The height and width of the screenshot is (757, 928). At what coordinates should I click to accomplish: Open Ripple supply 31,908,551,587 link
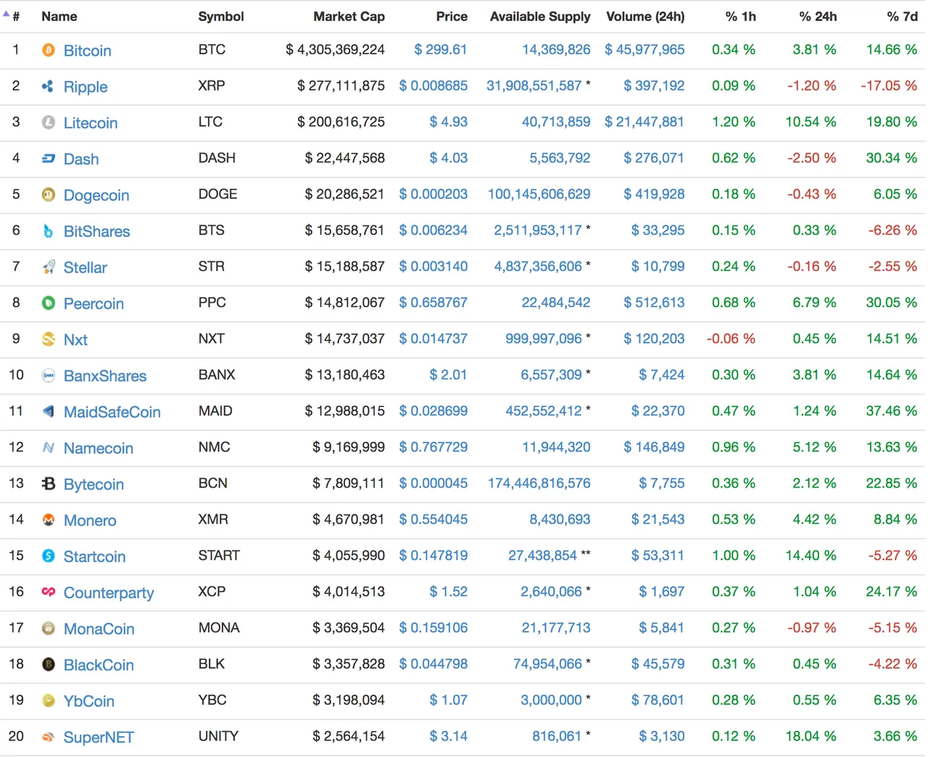[x=534, y=85]
